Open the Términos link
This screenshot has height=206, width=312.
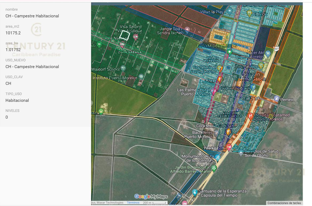[133, 203]
